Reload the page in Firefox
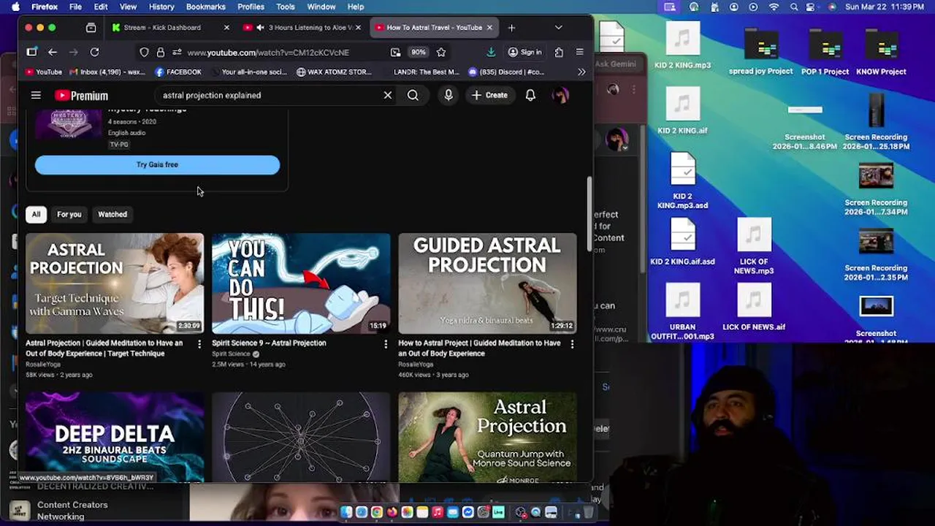This screenshot has width=935, height=526. [94, 52]
